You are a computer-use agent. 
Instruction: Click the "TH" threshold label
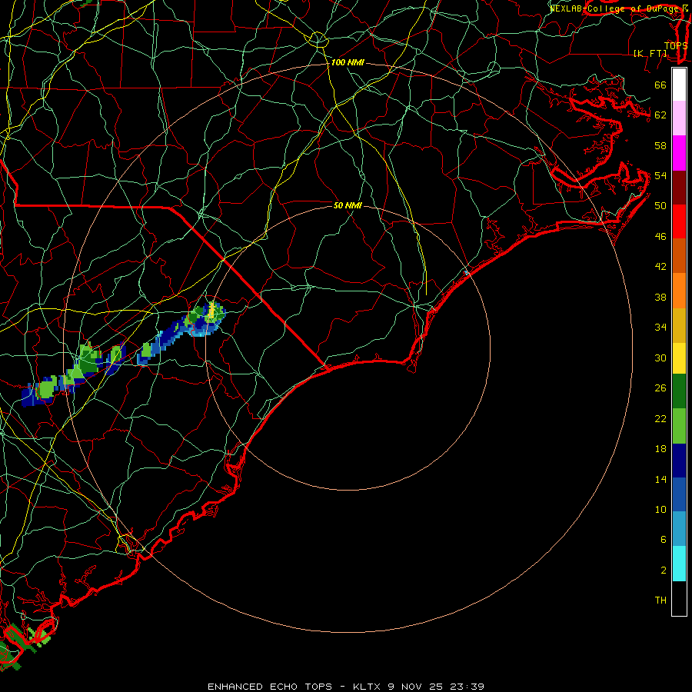[x=660, y=601]
